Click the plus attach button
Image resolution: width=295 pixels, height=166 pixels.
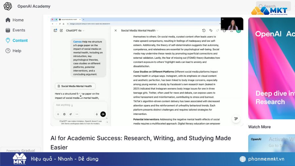58,114
